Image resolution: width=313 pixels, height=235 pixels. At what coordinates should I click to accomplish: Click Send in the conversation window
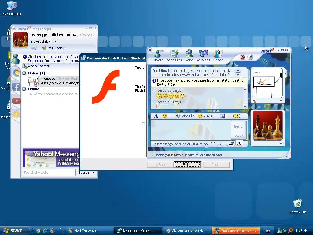[238, 126]
